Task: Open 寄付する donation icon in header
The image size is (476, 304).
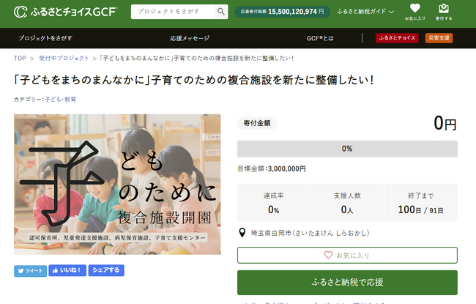Action: [x=444, y=12]
